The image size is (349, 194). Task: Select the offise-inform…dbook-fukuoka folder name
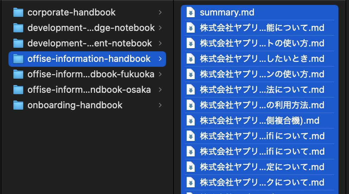[91, 74]
